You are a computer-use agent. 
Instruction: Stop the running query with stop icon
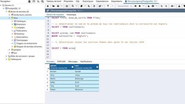coord(136,6)
